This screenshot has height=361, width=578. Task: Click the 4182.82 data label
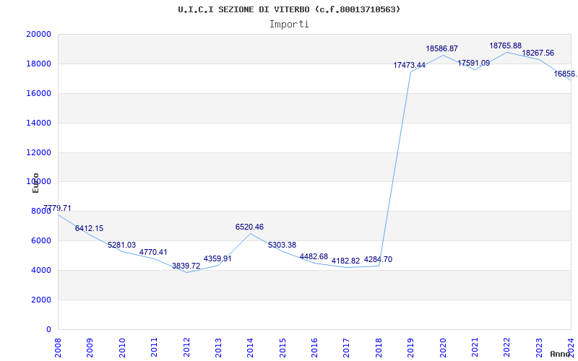point(346,261)
